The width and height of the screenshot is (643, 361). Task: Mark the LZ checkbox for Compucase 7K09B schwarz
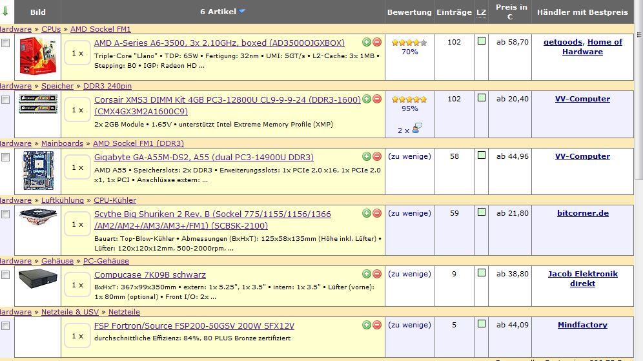482,273
